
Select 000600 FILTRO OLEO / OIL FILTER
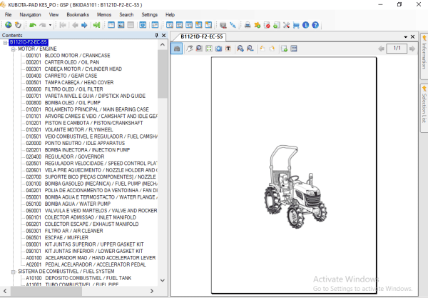pyautogui.click(x=64, y=89)
